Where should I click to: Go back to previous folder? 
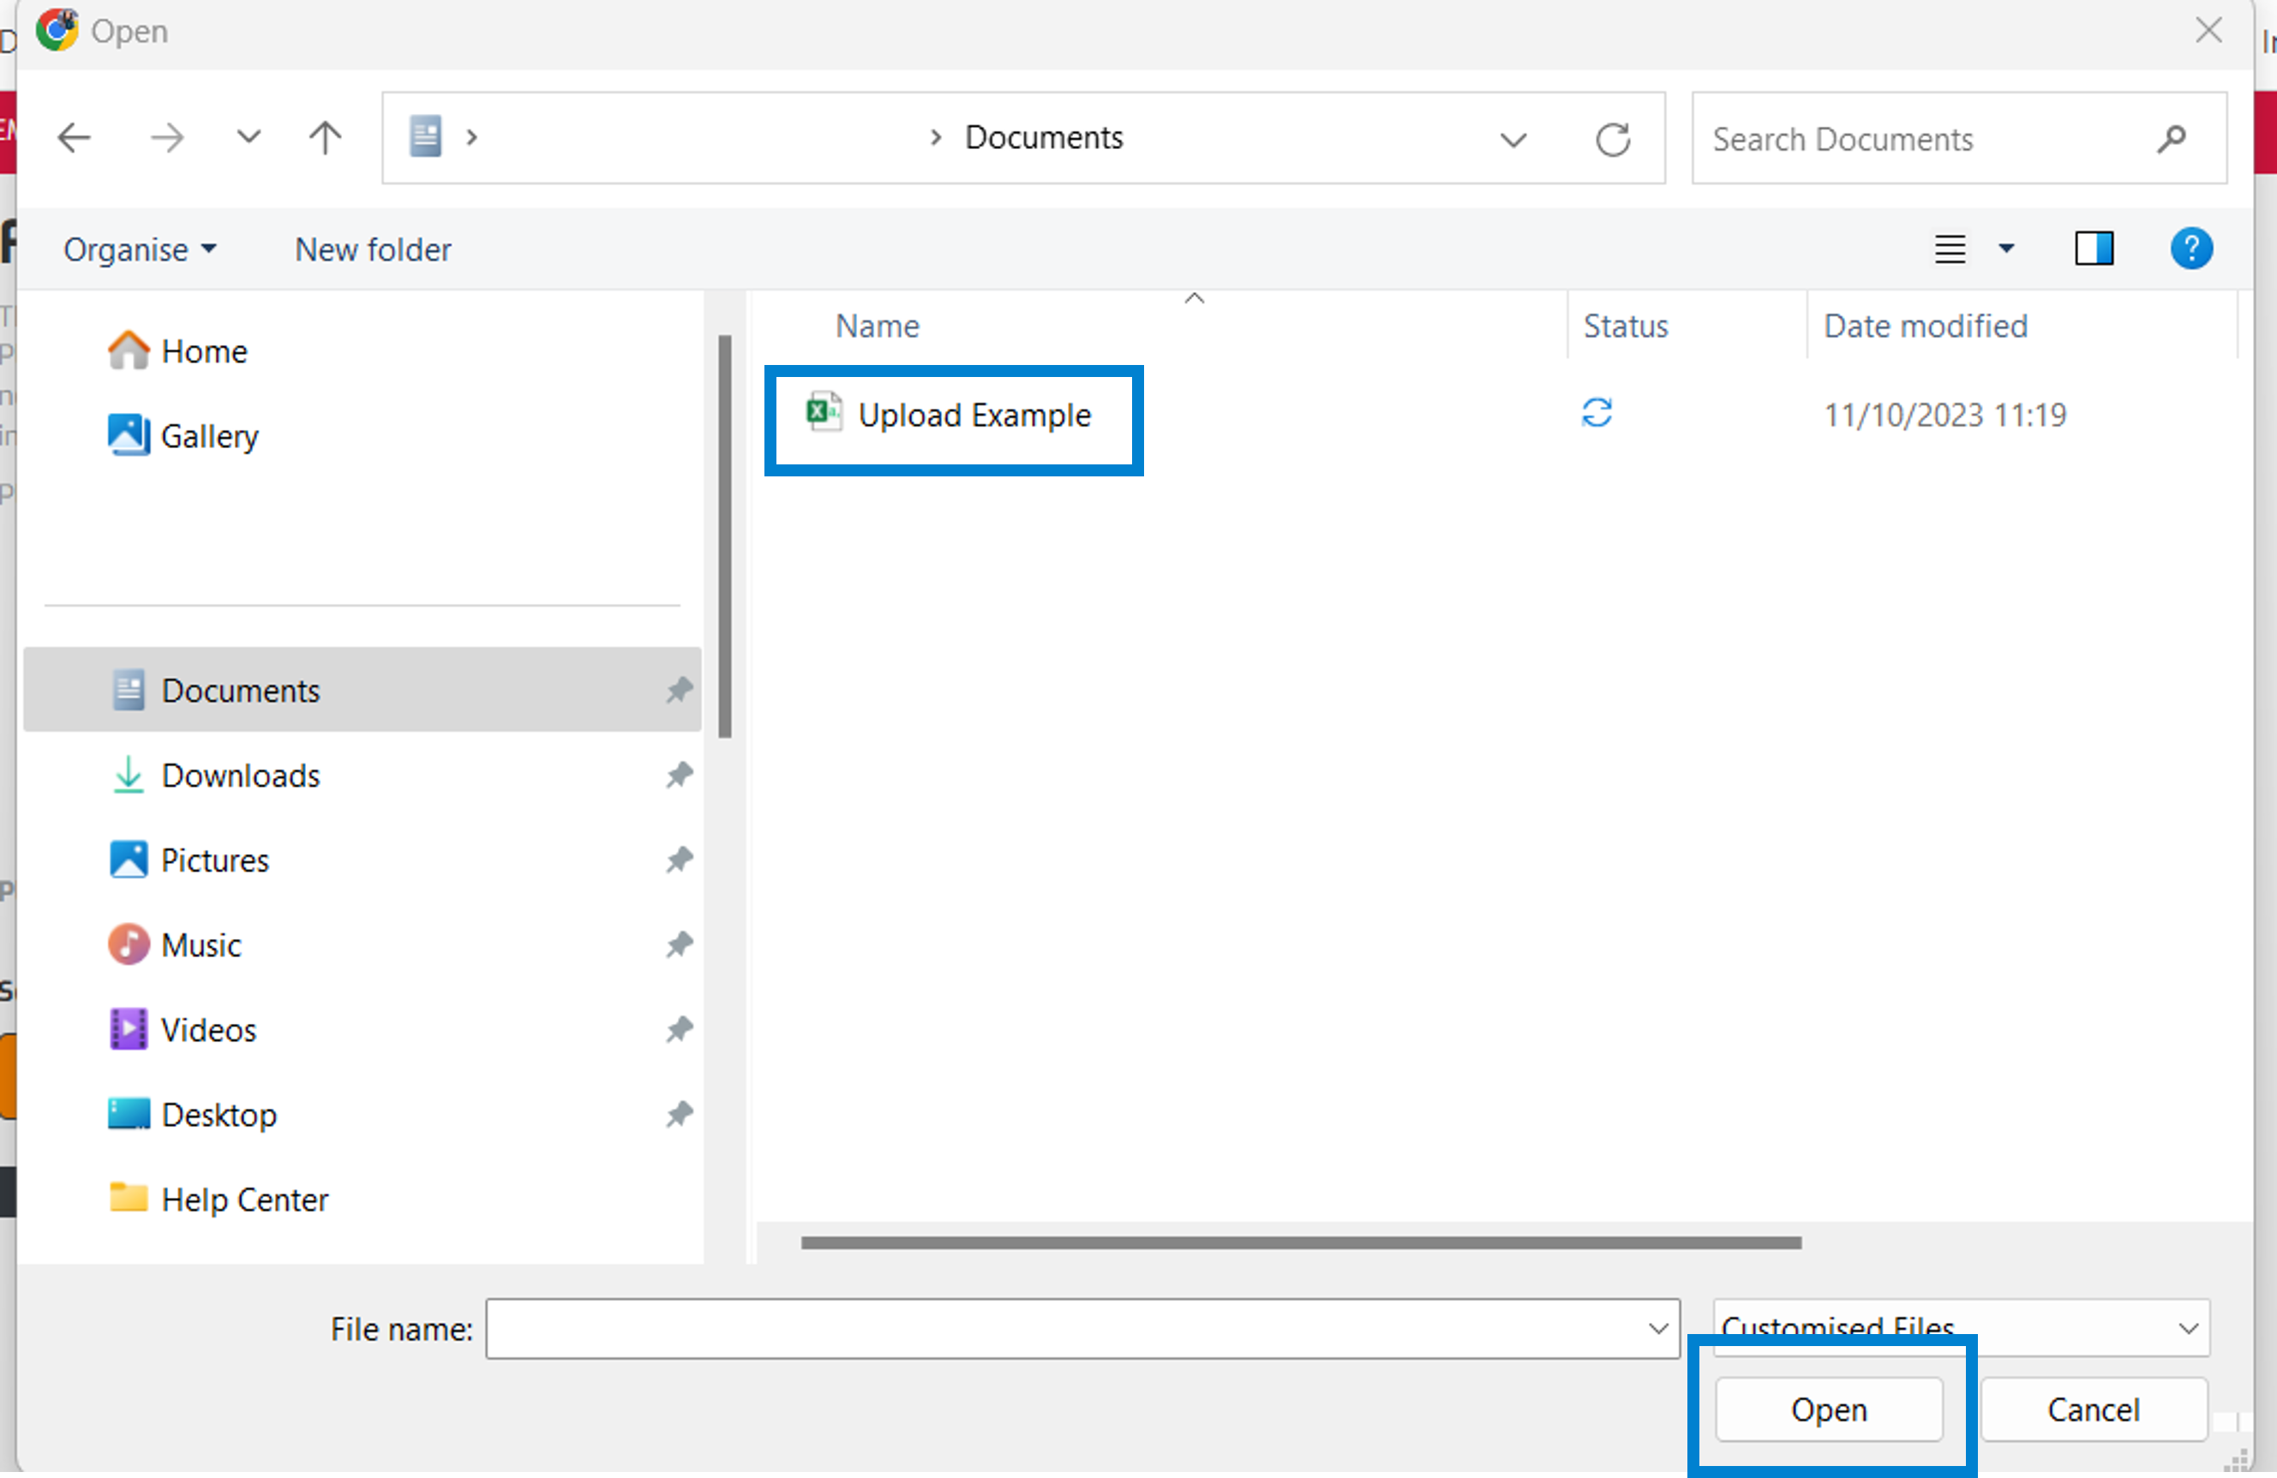(x=74, y=138)
